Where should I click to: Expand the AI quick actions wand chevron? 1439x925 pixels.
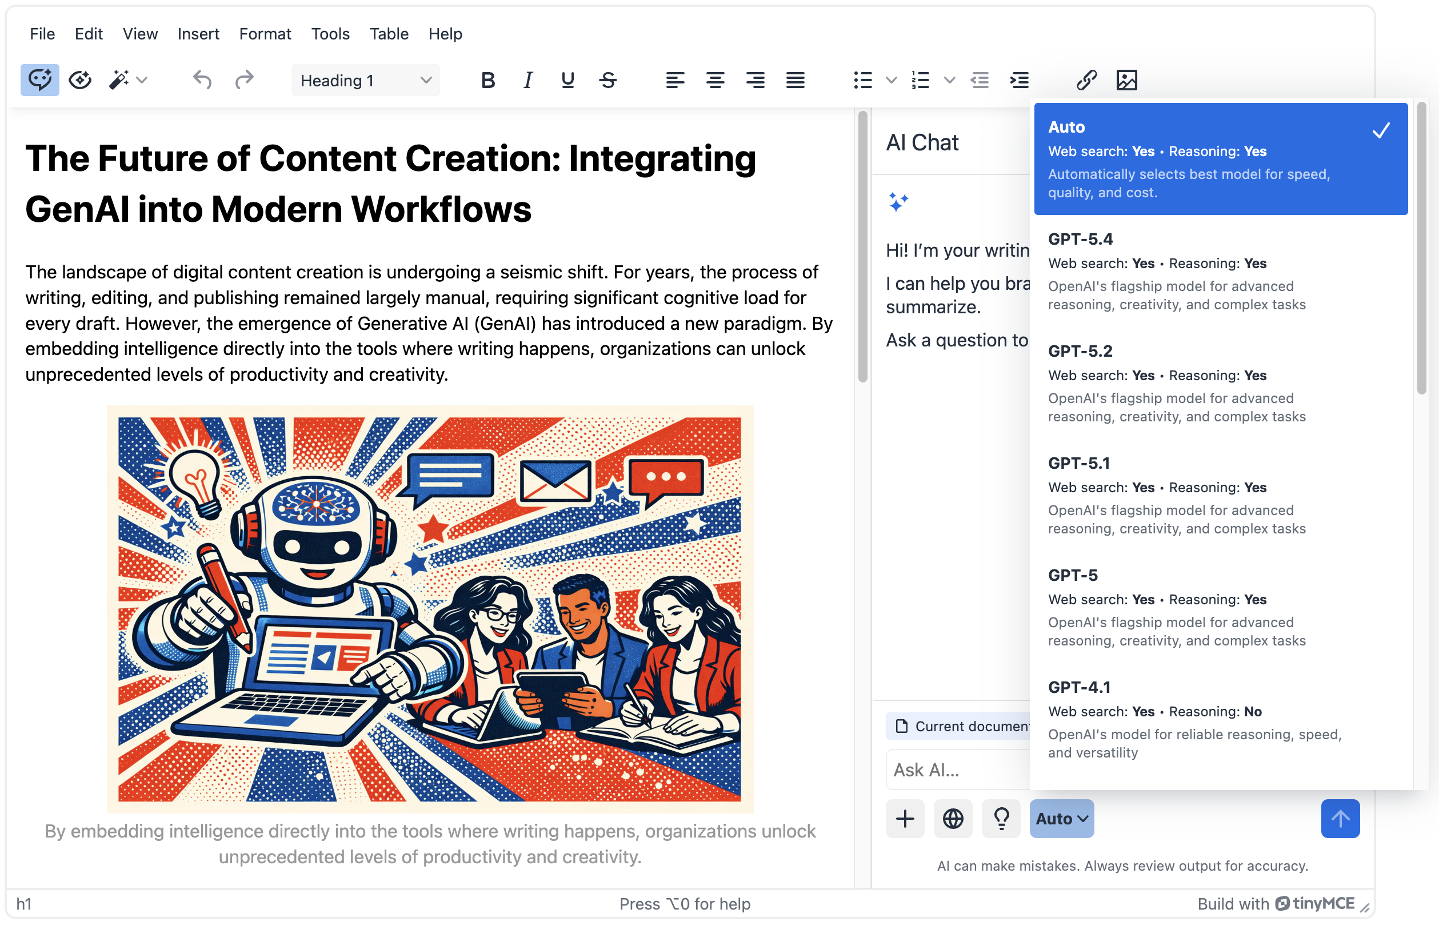pyautogui.click(x=142, y=80)
